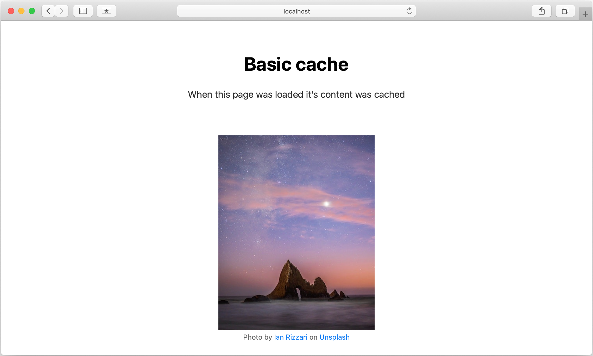Show the bookmarks favorites popover
This screenshot has height=356, width=593.
106,11
